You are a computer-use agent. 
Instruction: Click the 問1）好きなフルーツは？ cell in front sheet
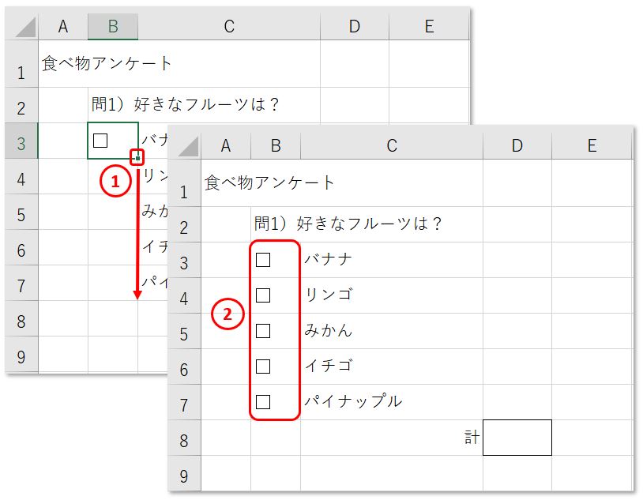coord(348,224)
